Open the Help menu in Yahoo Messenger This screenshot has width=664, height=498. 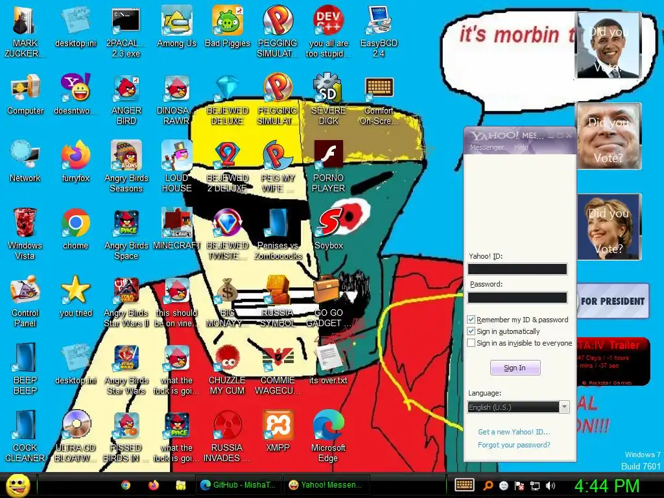521,147
